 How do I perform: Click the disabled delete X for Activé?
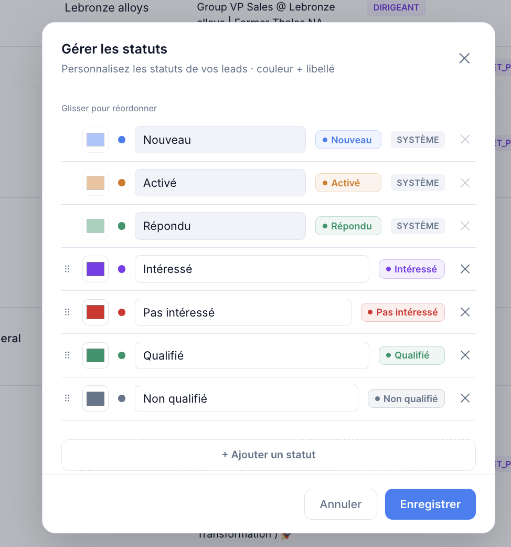[465, 183]
